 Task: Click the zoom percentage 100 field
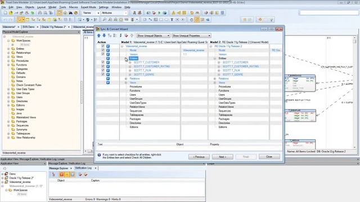click(x=126, y=20)
